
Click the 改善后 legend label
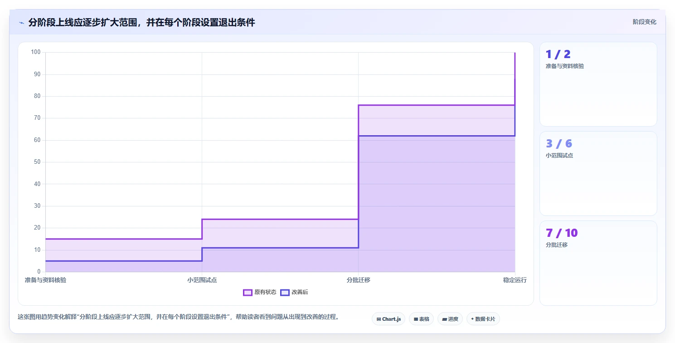click(x=300, y=292)
